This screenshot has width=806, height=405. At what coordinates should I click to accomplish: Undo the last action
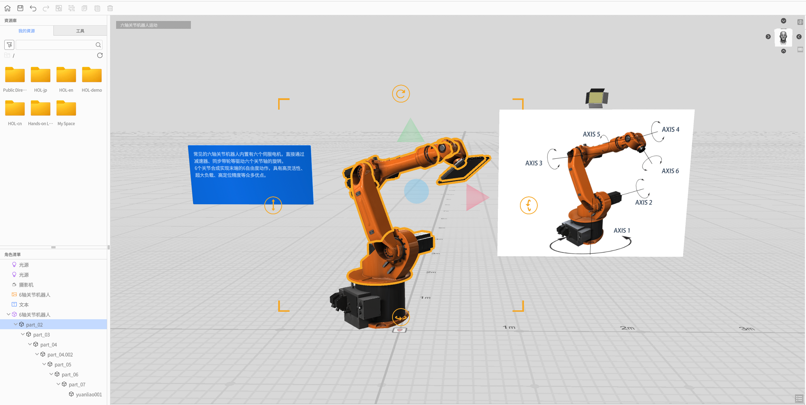(x=33, y=8)
